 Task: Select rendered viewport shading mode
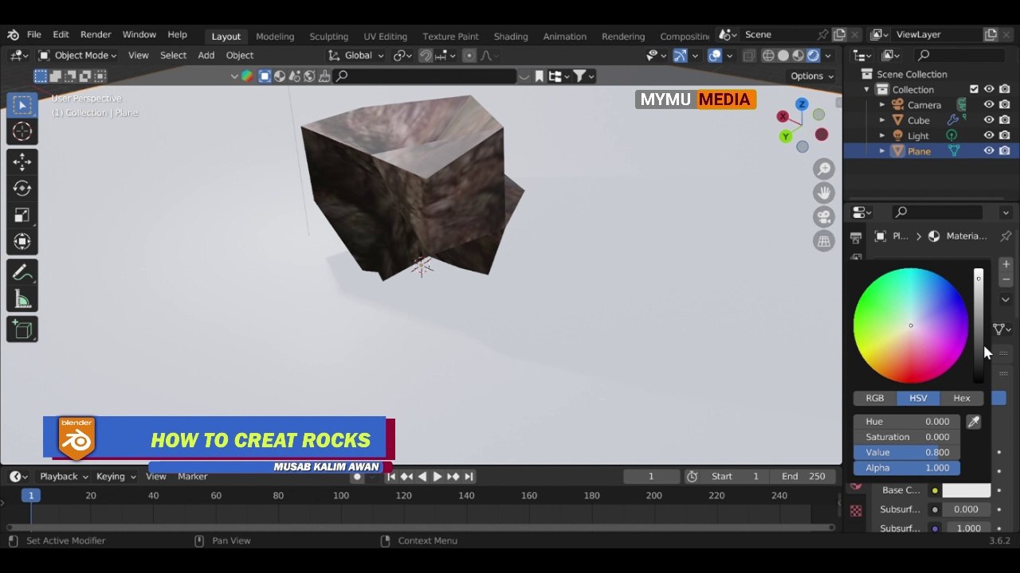(x=813, y=56)
